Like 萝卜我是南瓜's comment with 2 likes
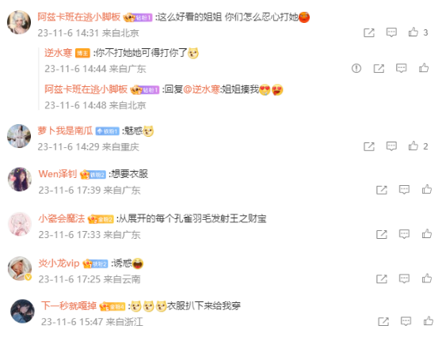 [413, 146]
